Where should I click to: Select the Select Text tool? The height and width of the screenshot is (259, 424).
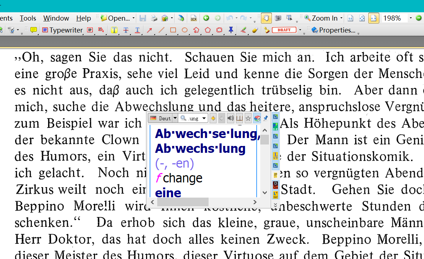(x=289, y=18)
